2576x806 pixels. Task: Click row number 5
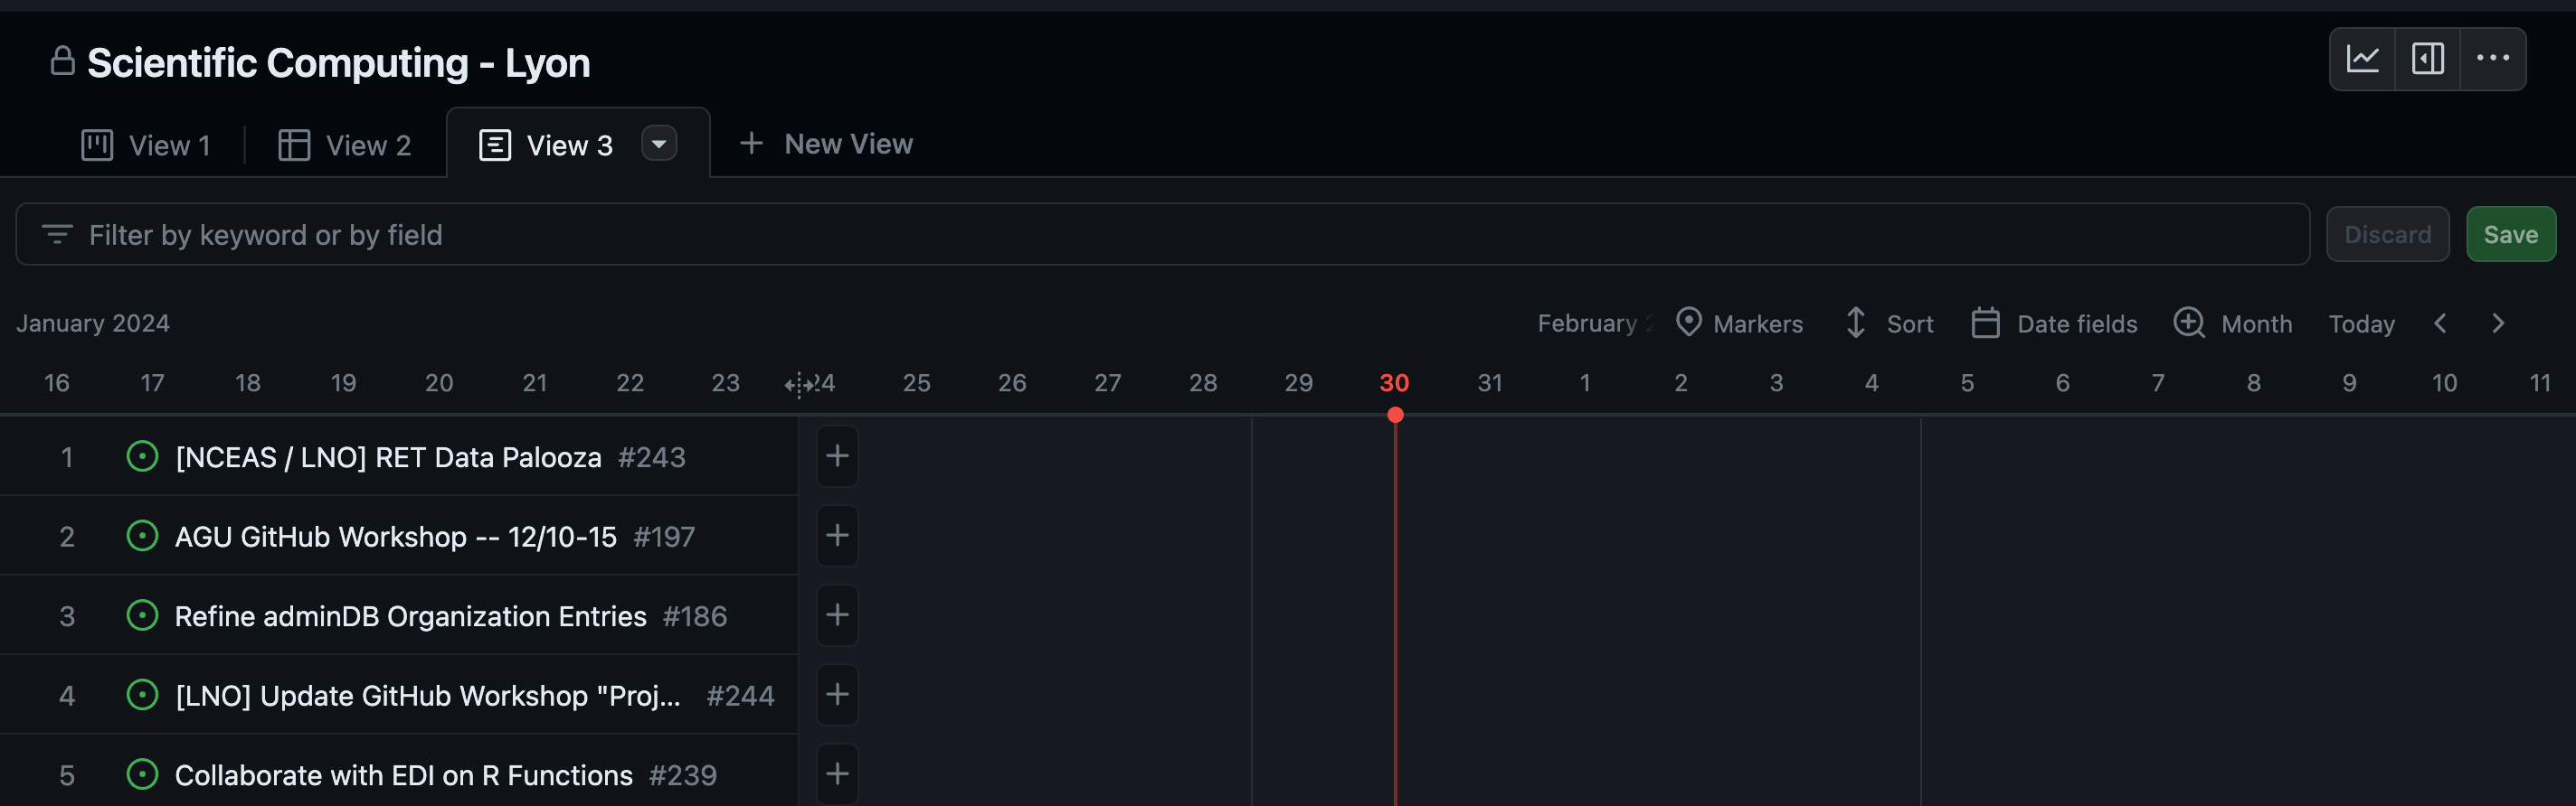pyautogui.click(x=67, y=775)
